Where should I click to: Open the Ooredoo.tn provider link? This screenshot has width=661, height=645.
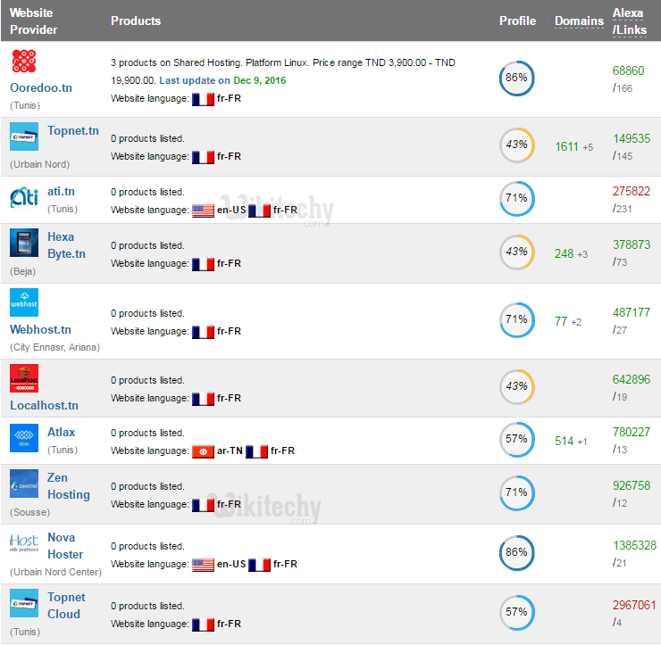coord(39,88)
